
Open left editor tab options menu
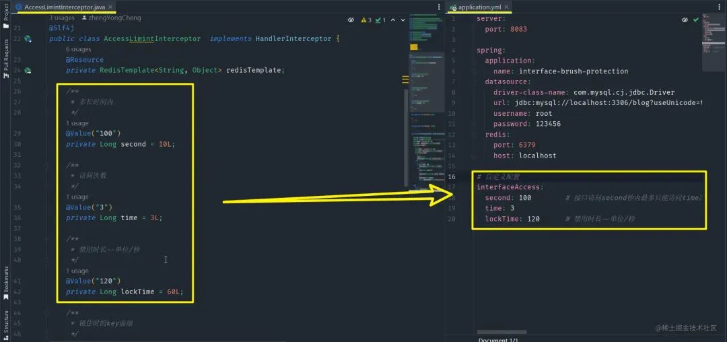(x=439, y=7)
